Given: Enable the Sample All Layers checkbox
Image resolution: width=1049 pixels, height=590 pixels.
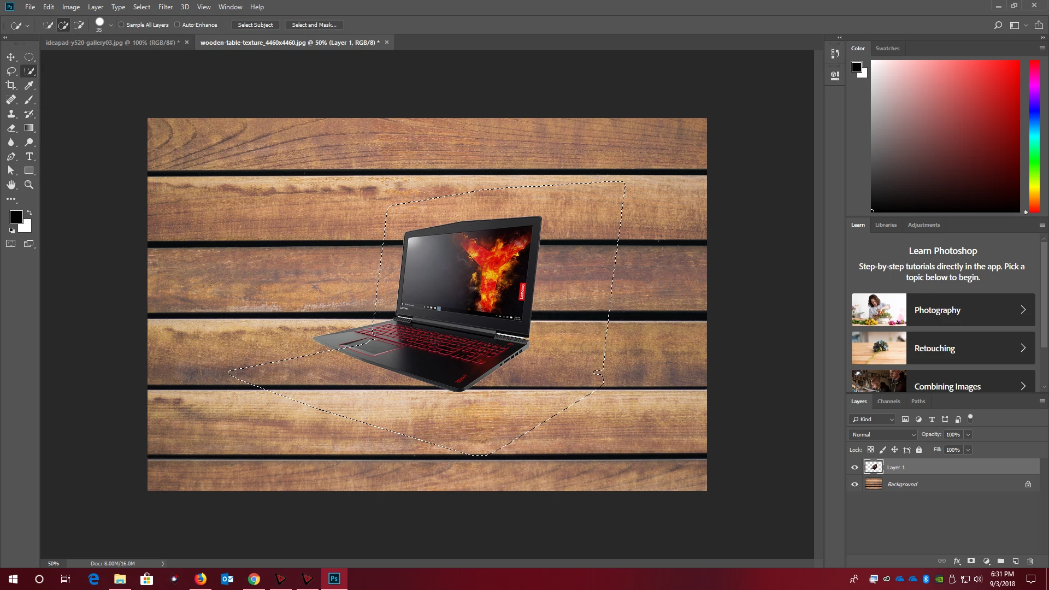Looking at the screenshot, I should point(122,25).
